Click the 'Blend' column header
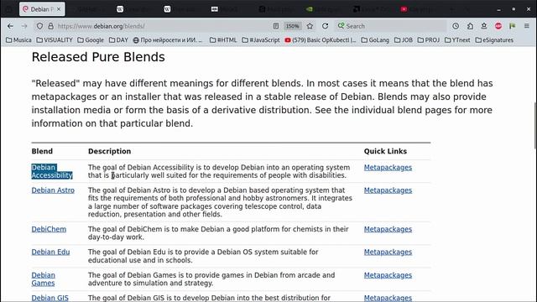The image size is (537, 302). tap(42, 151)
